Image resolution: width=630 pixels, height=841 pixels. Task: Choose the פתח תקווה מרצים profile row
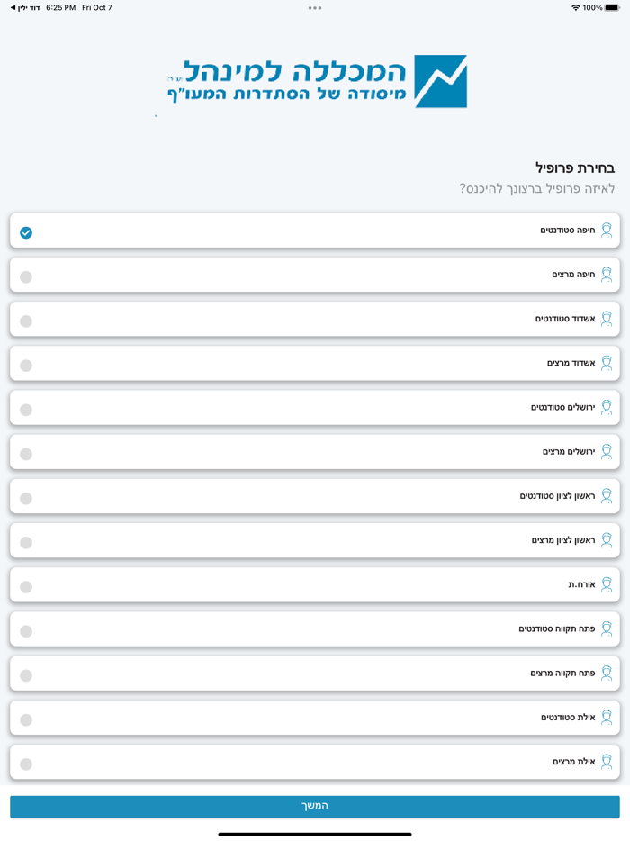315,673
